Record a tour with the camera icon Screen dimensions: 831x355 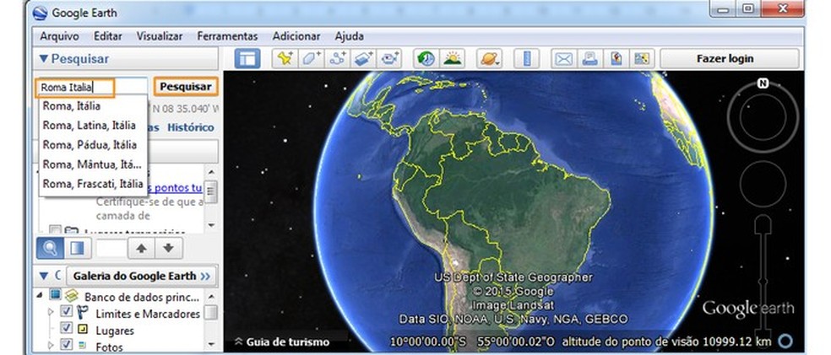pyautogui.click(x=389, y=59)
